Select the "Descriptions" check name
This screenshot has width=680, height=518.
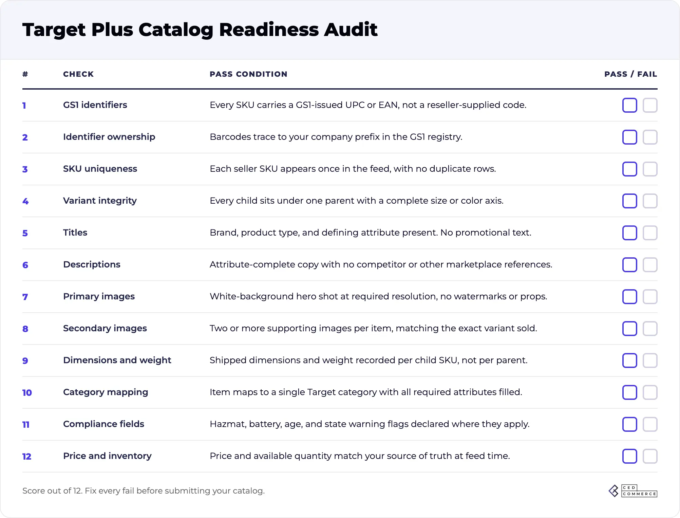[92, 264]
